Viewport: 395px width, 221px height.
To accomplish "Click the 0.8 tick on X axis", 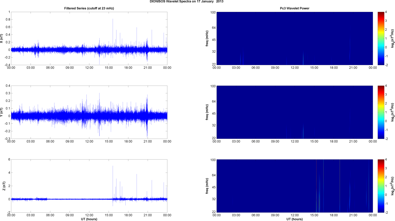I will [8, 19].
